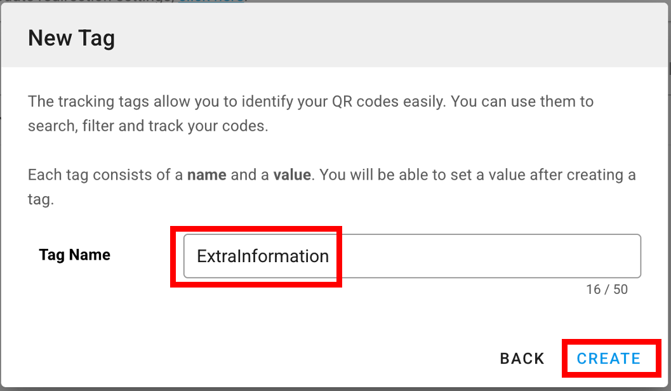The height and width of the screenshot is (391, 671).
Task: Click the bold word "name" in the description
Action: tap(207, 175)
